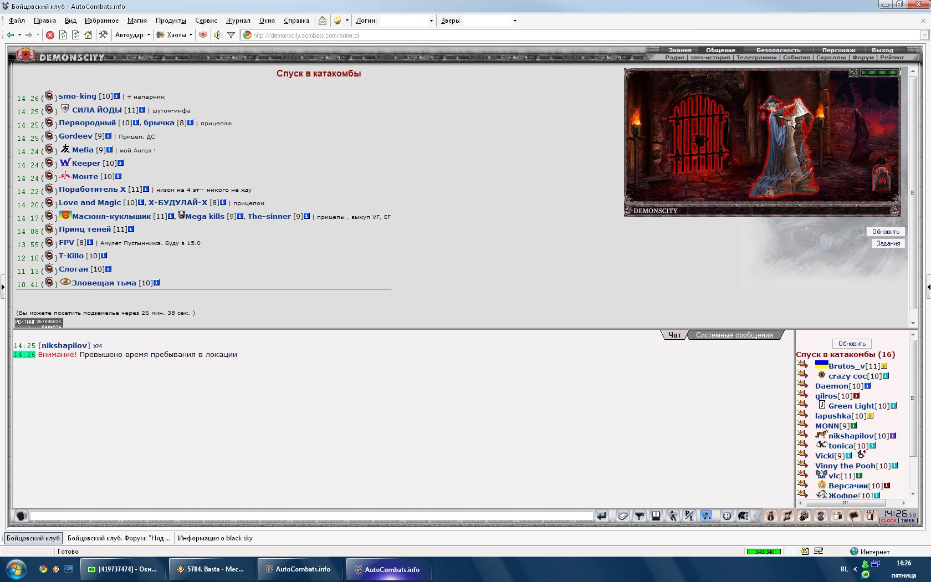Screen dimensions: 931x582
Task: Click the black flag icon
Action: coord(854,516)
